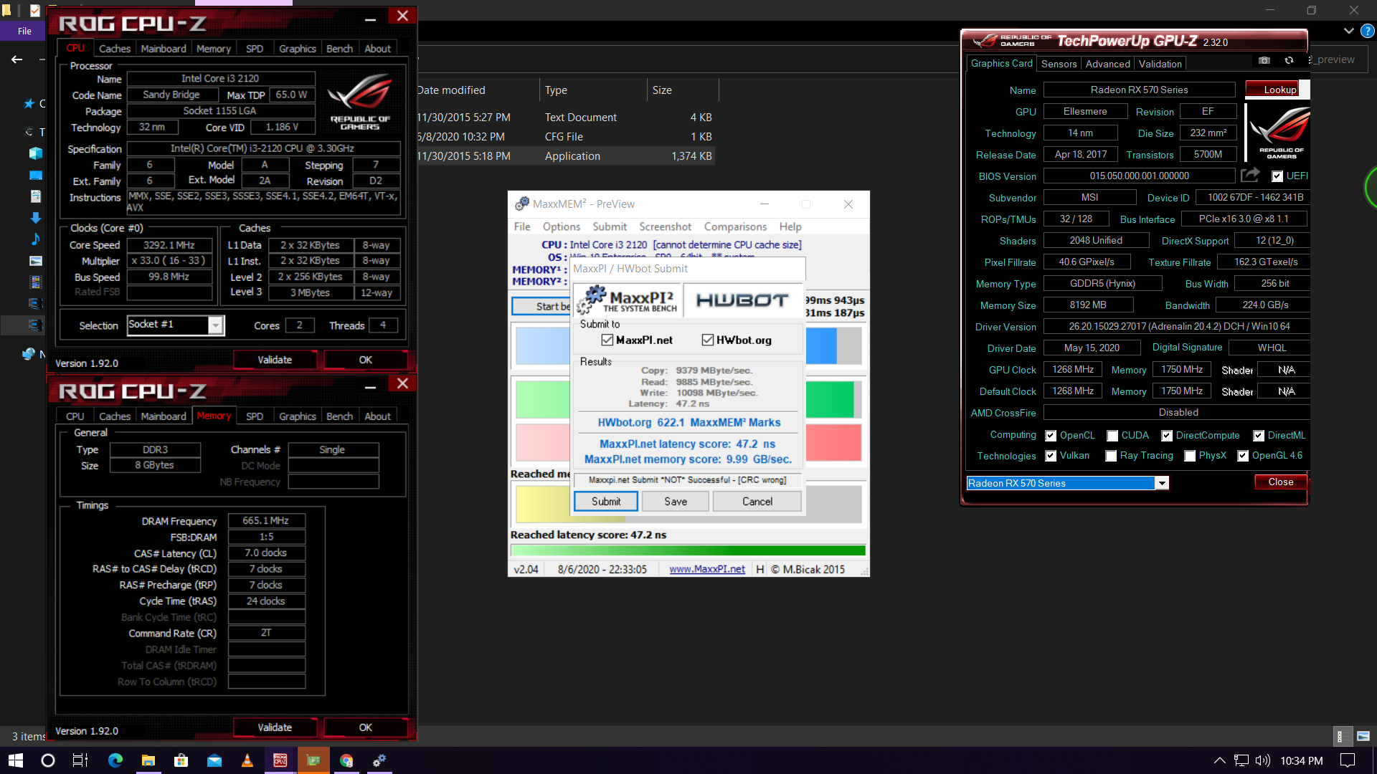Open the Advanced tab in GPU-Z

1107,64
